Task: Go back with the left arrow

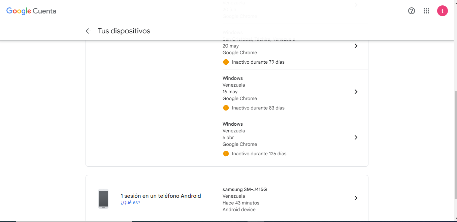Action: coord(88,31)
